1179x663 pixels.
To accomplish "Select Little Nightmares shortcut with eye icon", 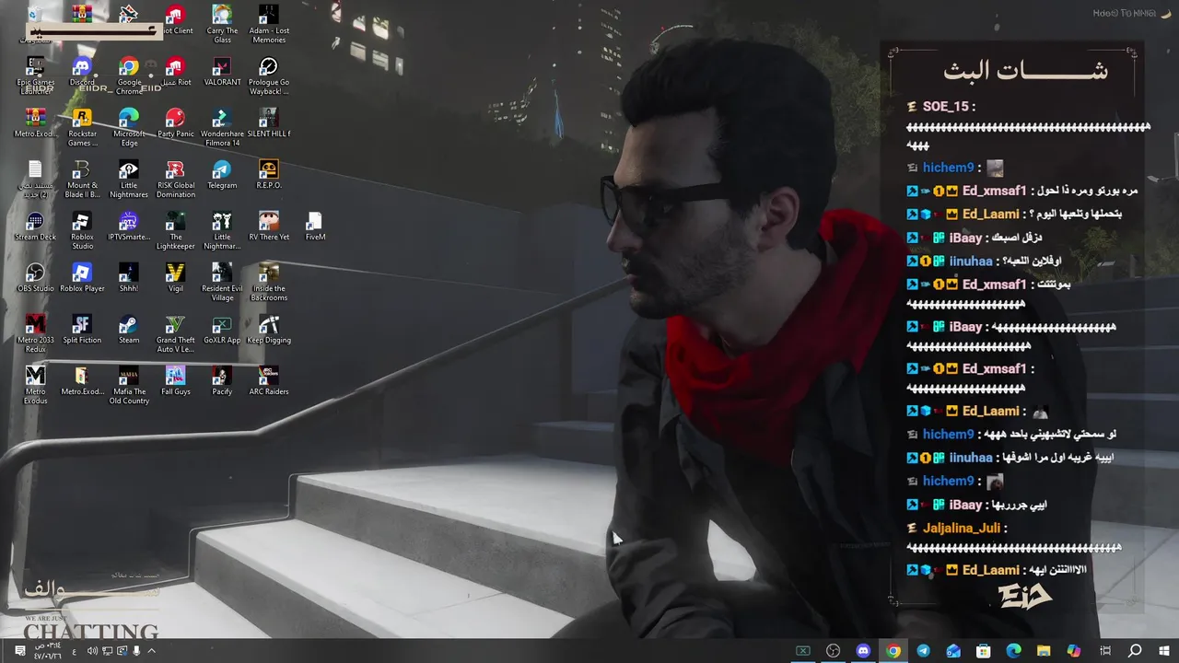I will pyautogui.click(x=129, y=179).
